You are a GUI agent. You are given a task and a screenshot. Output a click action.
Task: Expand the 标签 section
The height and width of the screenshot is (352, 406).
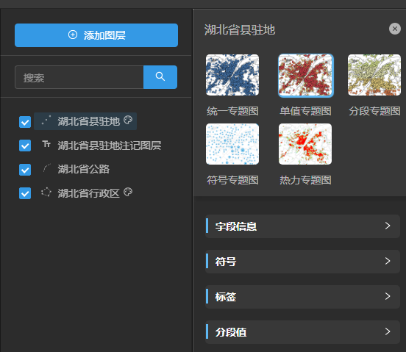click(302, 297)
